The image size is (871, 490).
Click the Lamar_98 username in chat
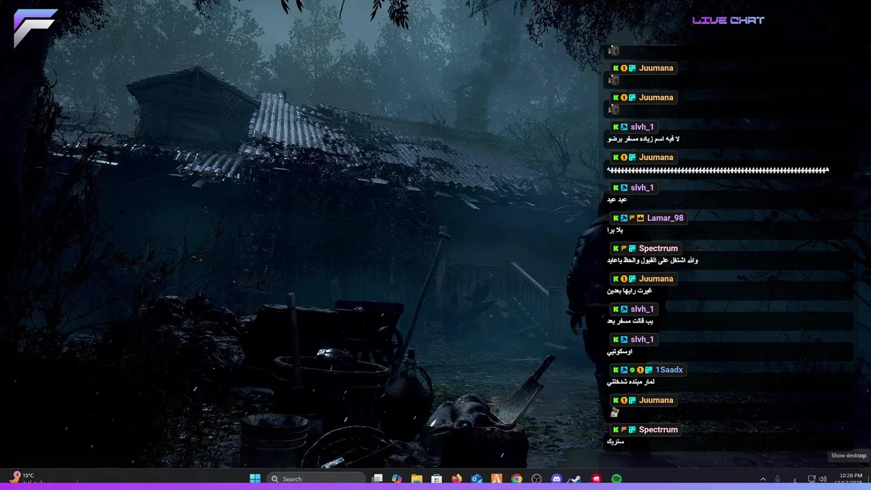tap(665, 218)
